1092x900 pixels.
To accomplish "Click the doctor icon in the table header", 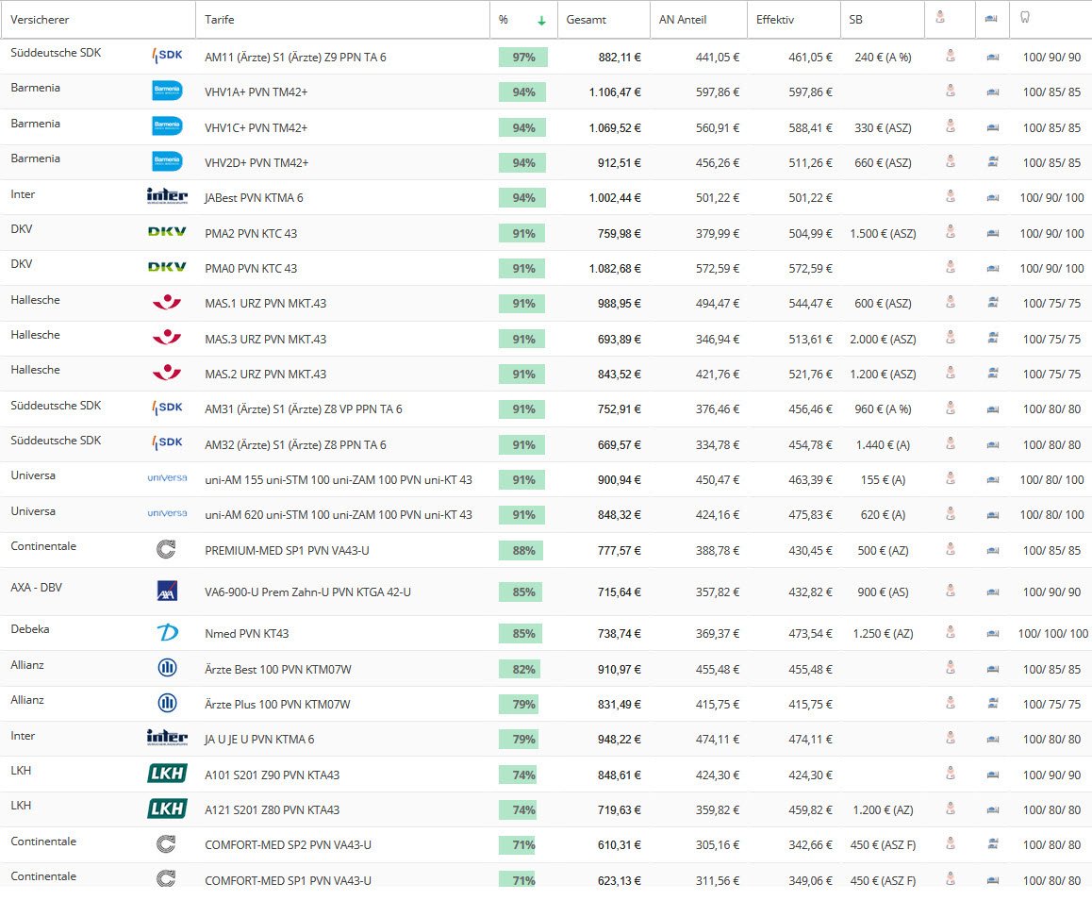I will (941, 19).
